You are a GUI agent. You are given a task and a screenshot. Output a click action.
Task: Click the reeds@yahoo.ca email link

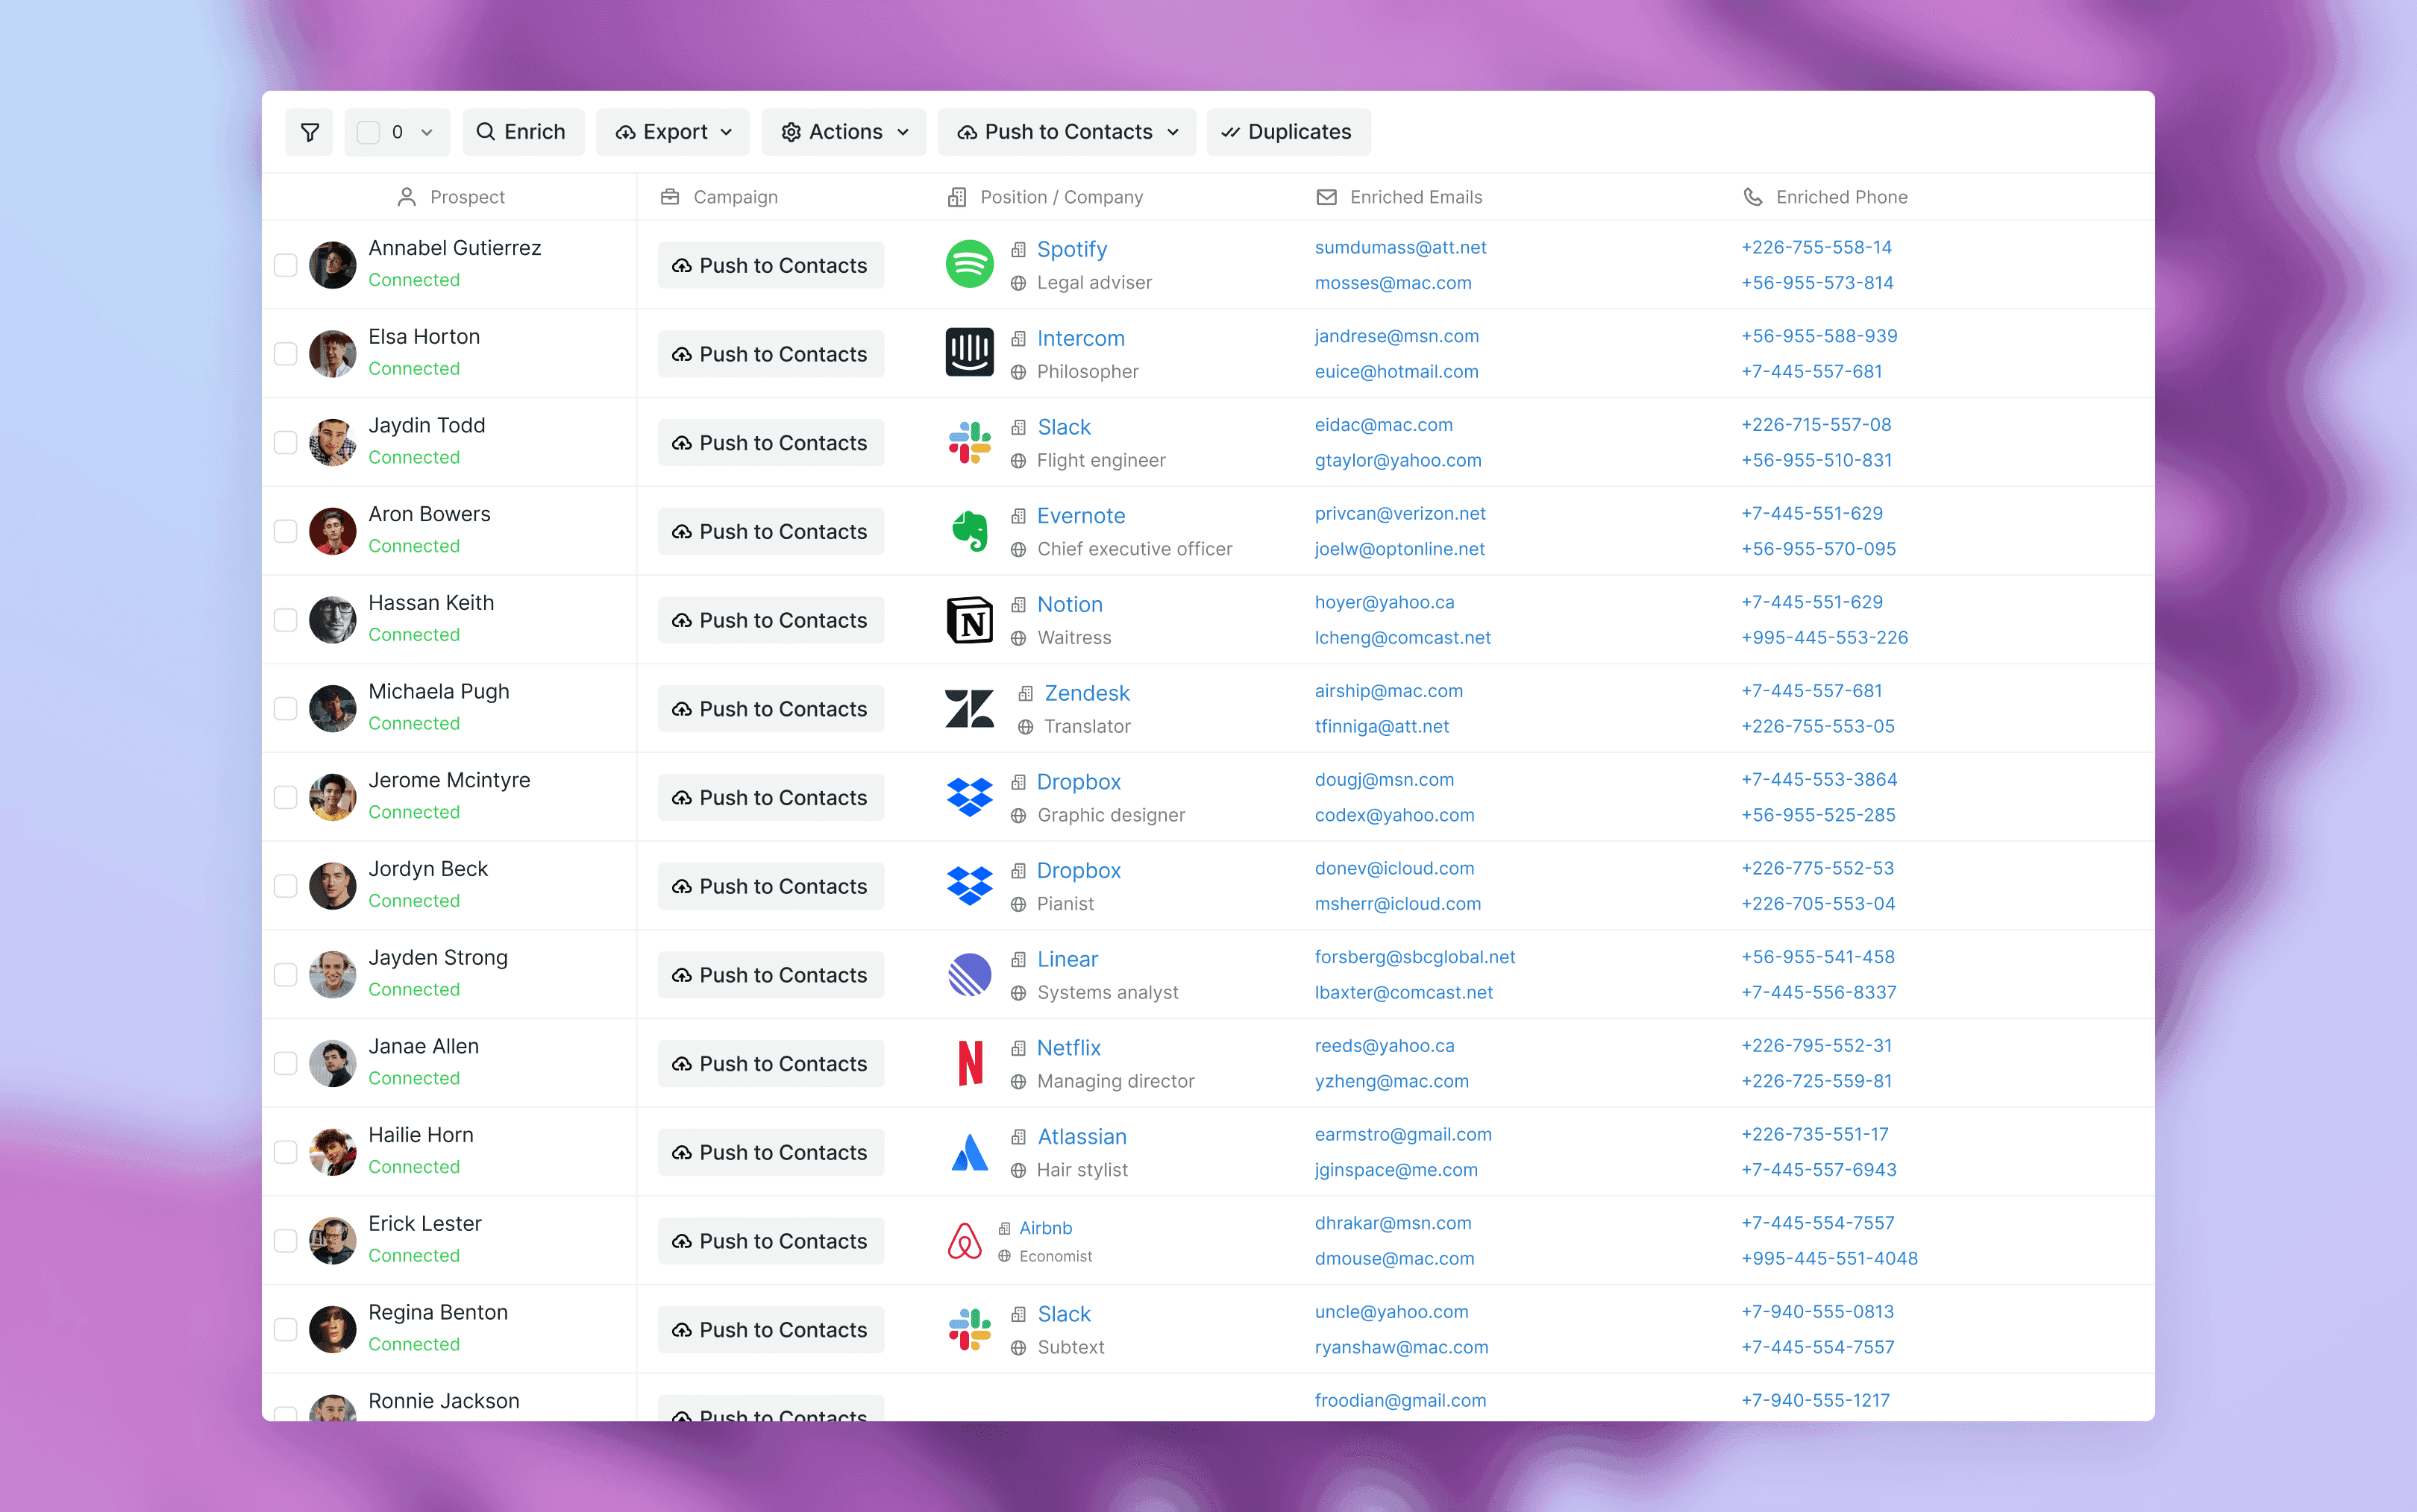tap(1380, 1045)
